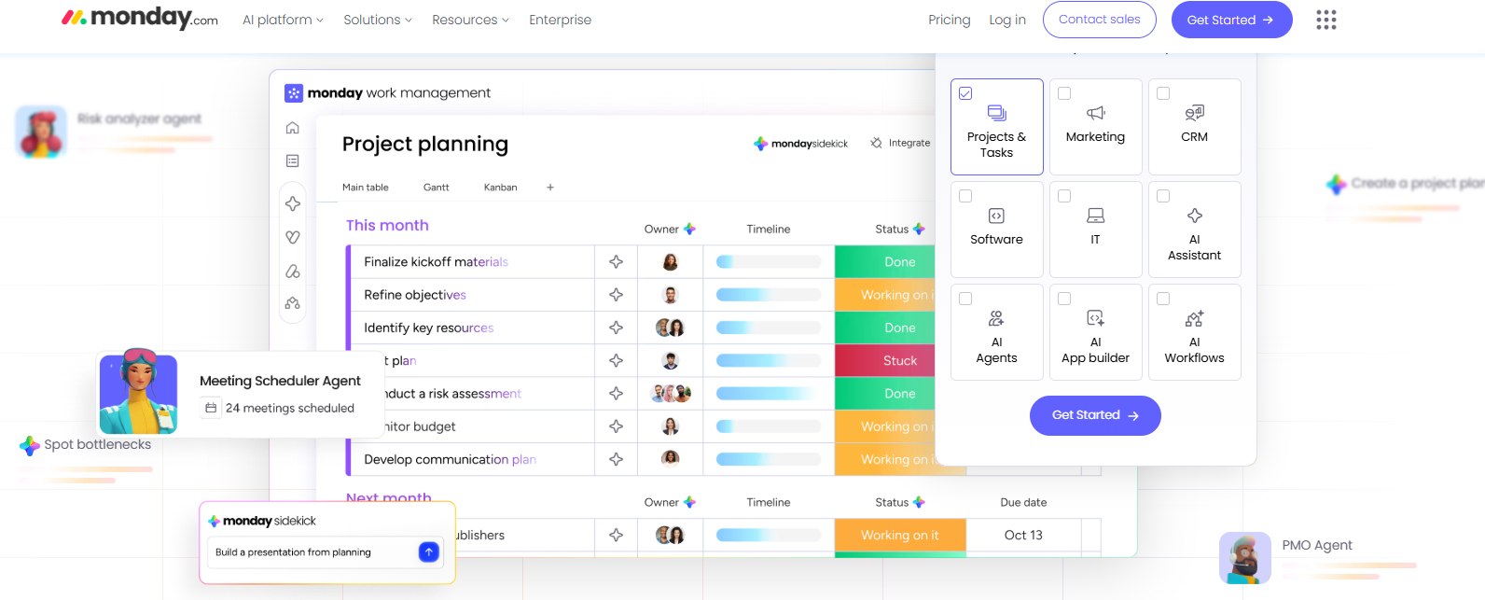Click the monday.com logo
The height and width of the screenshot is (600, 1485).
[140, 18]
